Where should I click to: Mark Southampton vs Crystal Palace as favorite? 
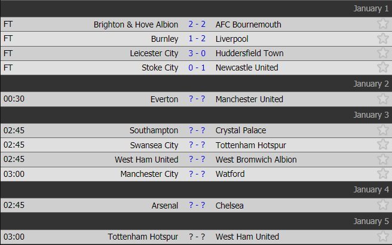tap(382, 130)
